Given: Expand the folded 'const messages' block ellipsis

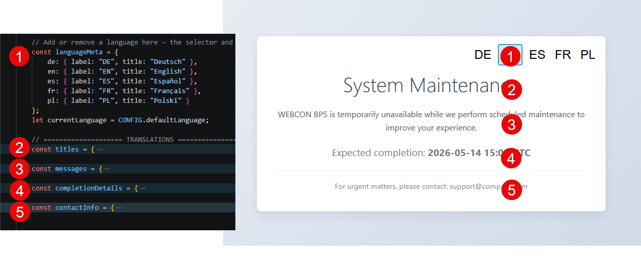Looking at the screenshot, I should [107, 169].
